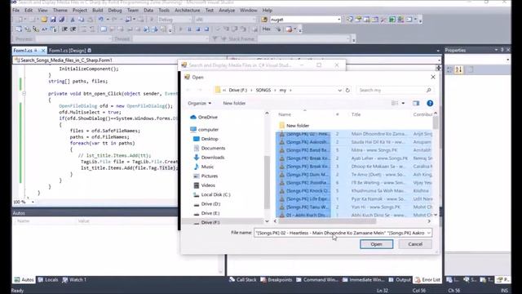This screenshot has width=522, height=294.
Task: Open the Tools menu
Action: point(164,11)
